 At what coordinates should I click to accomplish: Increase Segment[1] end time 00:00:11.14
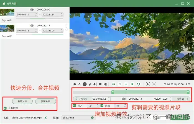pos(62,14)
